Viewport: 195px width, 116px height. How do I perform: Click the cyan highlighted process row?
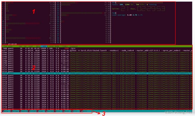point(97,74)
